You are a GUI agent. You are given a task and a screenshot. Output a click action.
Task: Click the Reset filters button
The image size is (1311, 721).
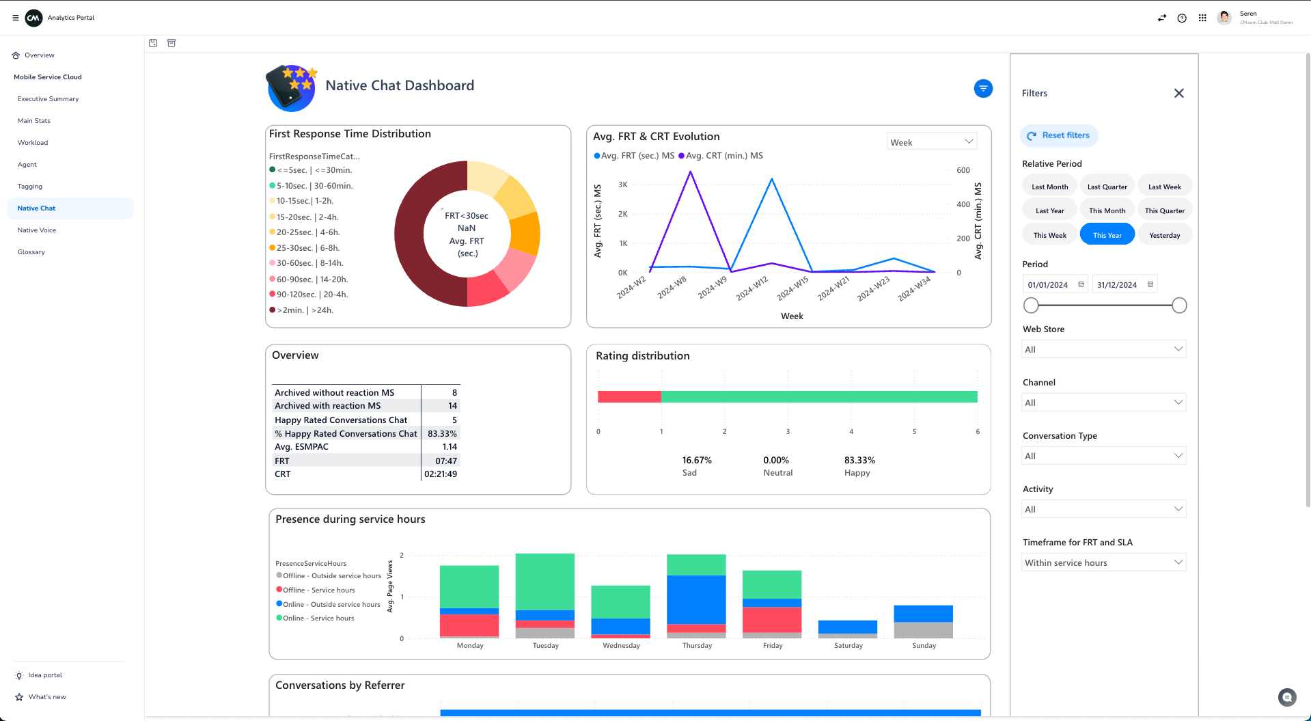tap(1059, 135)
